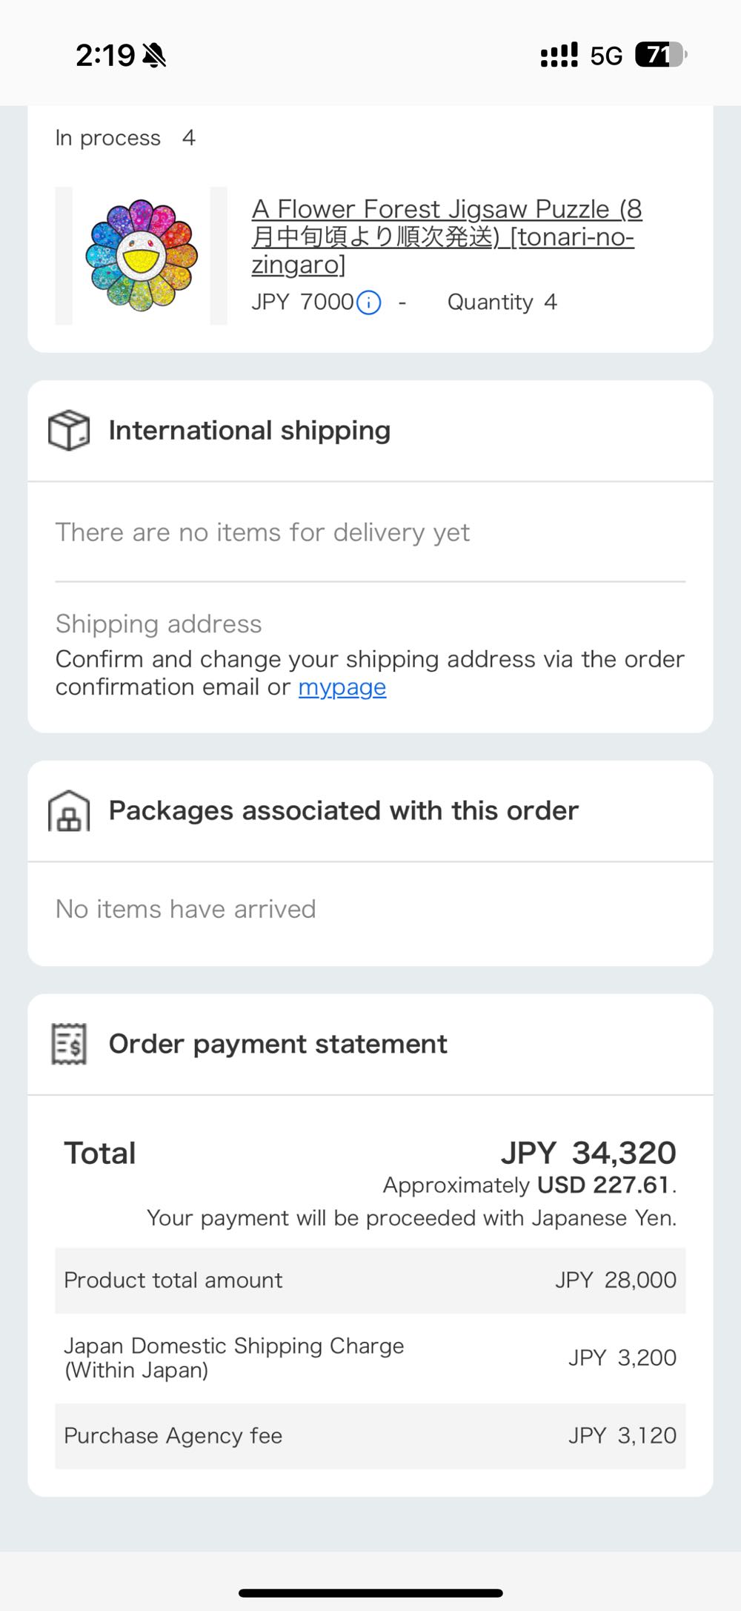Tap the Order payment statement heading
The width and height of the screenshot is (741, 1611).
point(278,1044)
